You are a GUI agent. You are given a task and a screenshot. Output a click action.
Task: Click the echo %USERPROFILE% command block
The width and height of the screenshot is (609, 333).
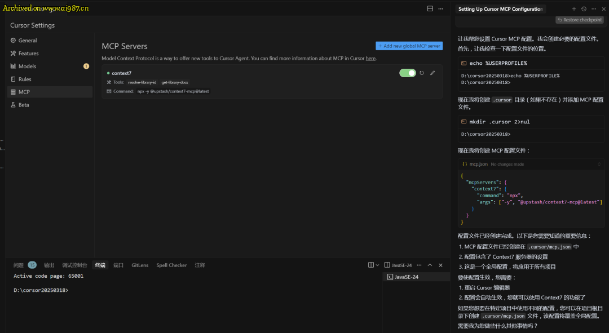coord(531,63)
